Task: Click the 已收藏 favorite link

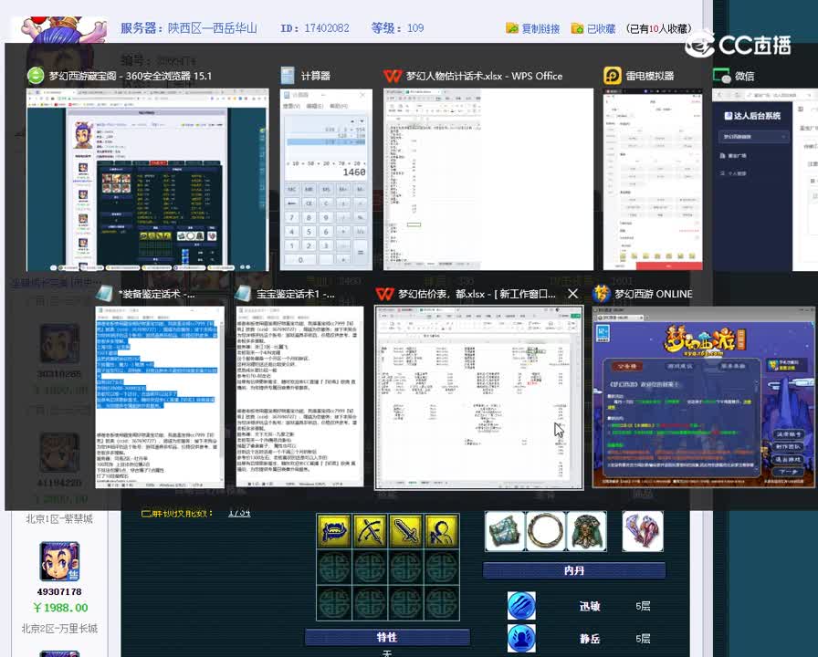Action: [x=601, y=28]
